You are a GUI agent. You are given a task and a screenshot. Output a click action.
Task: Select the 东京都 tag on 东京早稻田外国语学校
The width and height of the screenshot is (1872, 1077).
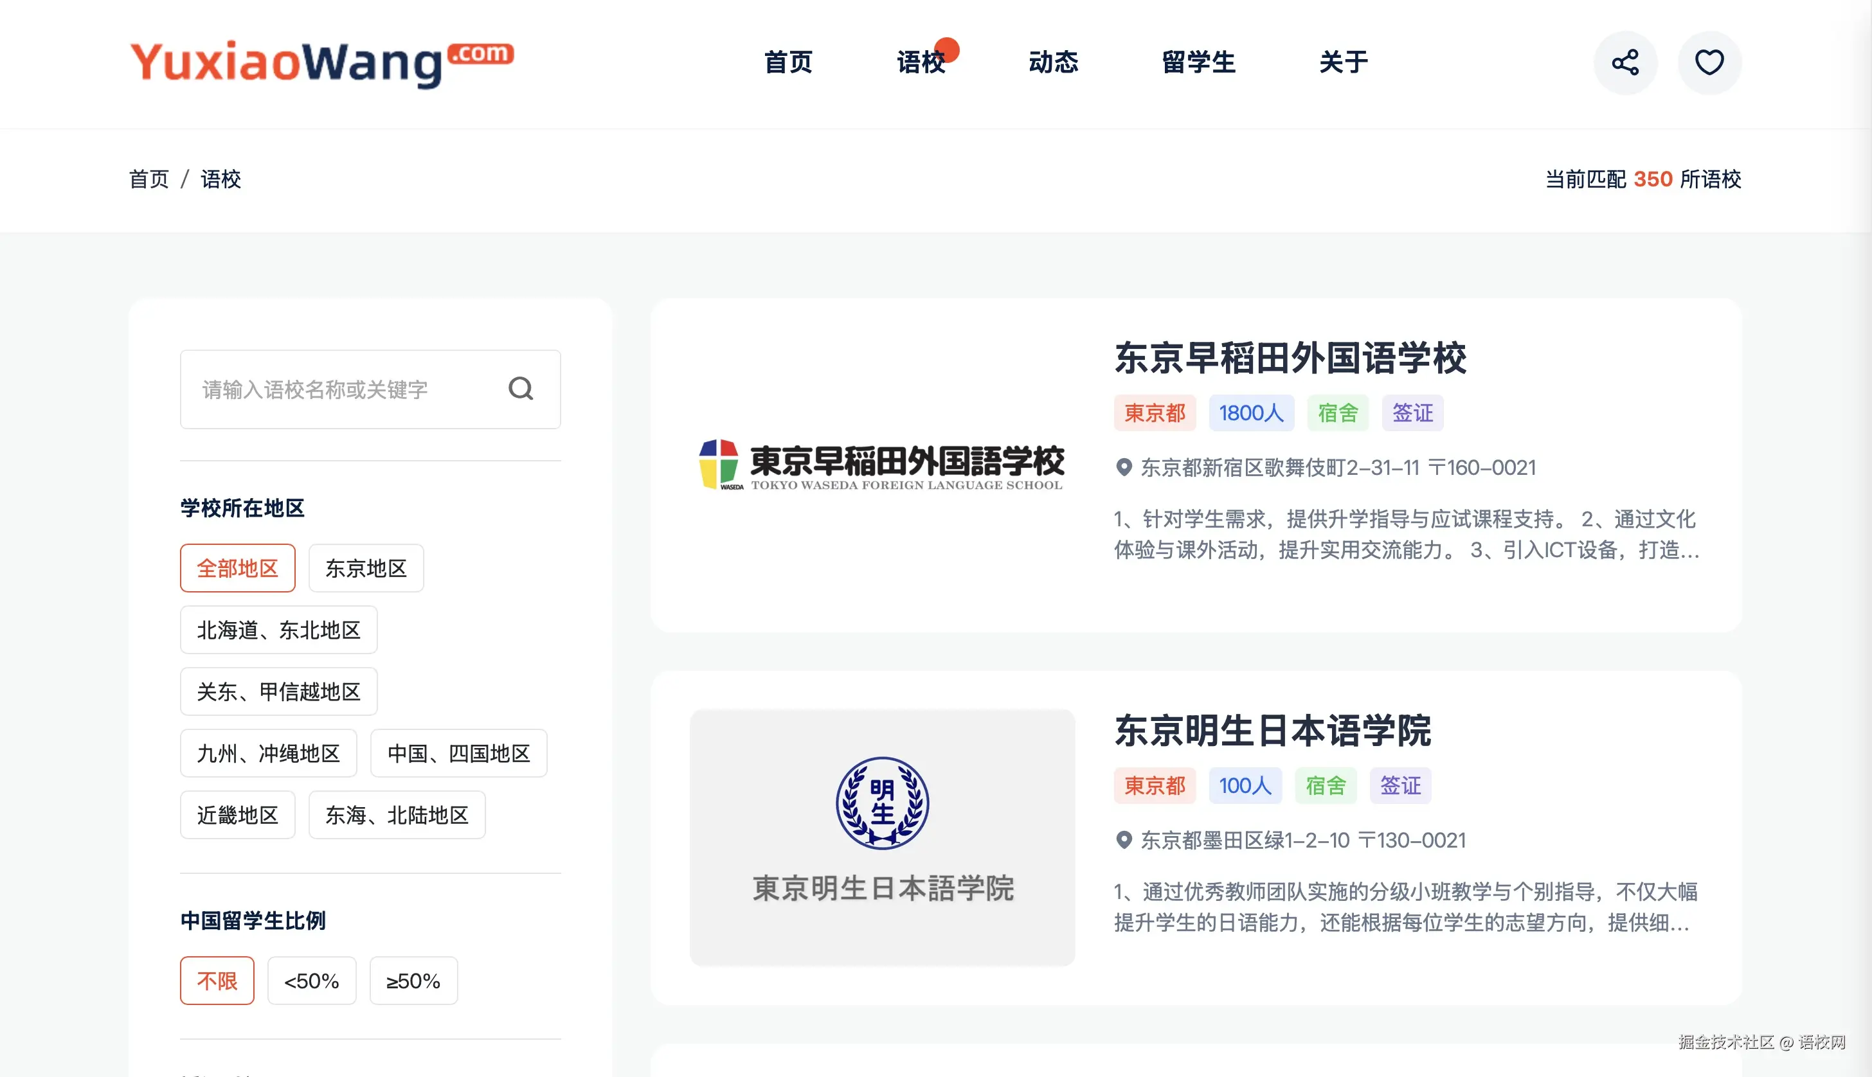pyautogui.click(x=1155, y=413)
